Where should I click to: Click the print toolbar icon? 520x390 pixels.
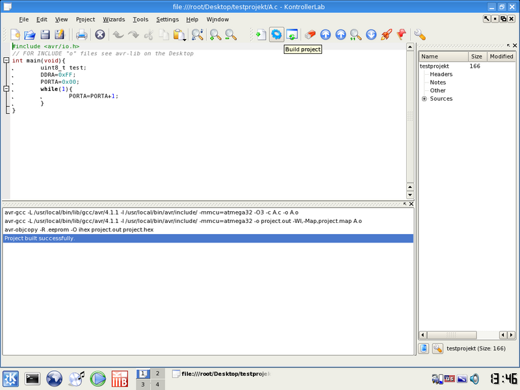[x=82, y=34]
